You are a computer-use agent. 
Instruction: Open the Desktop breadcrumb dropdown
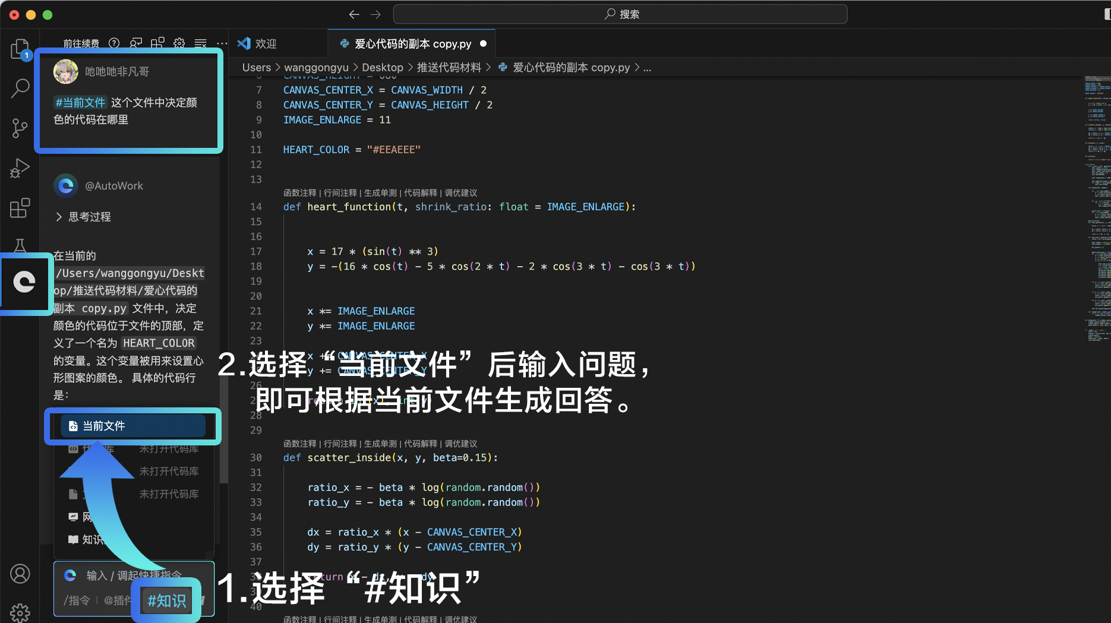(x=383, y=68)
